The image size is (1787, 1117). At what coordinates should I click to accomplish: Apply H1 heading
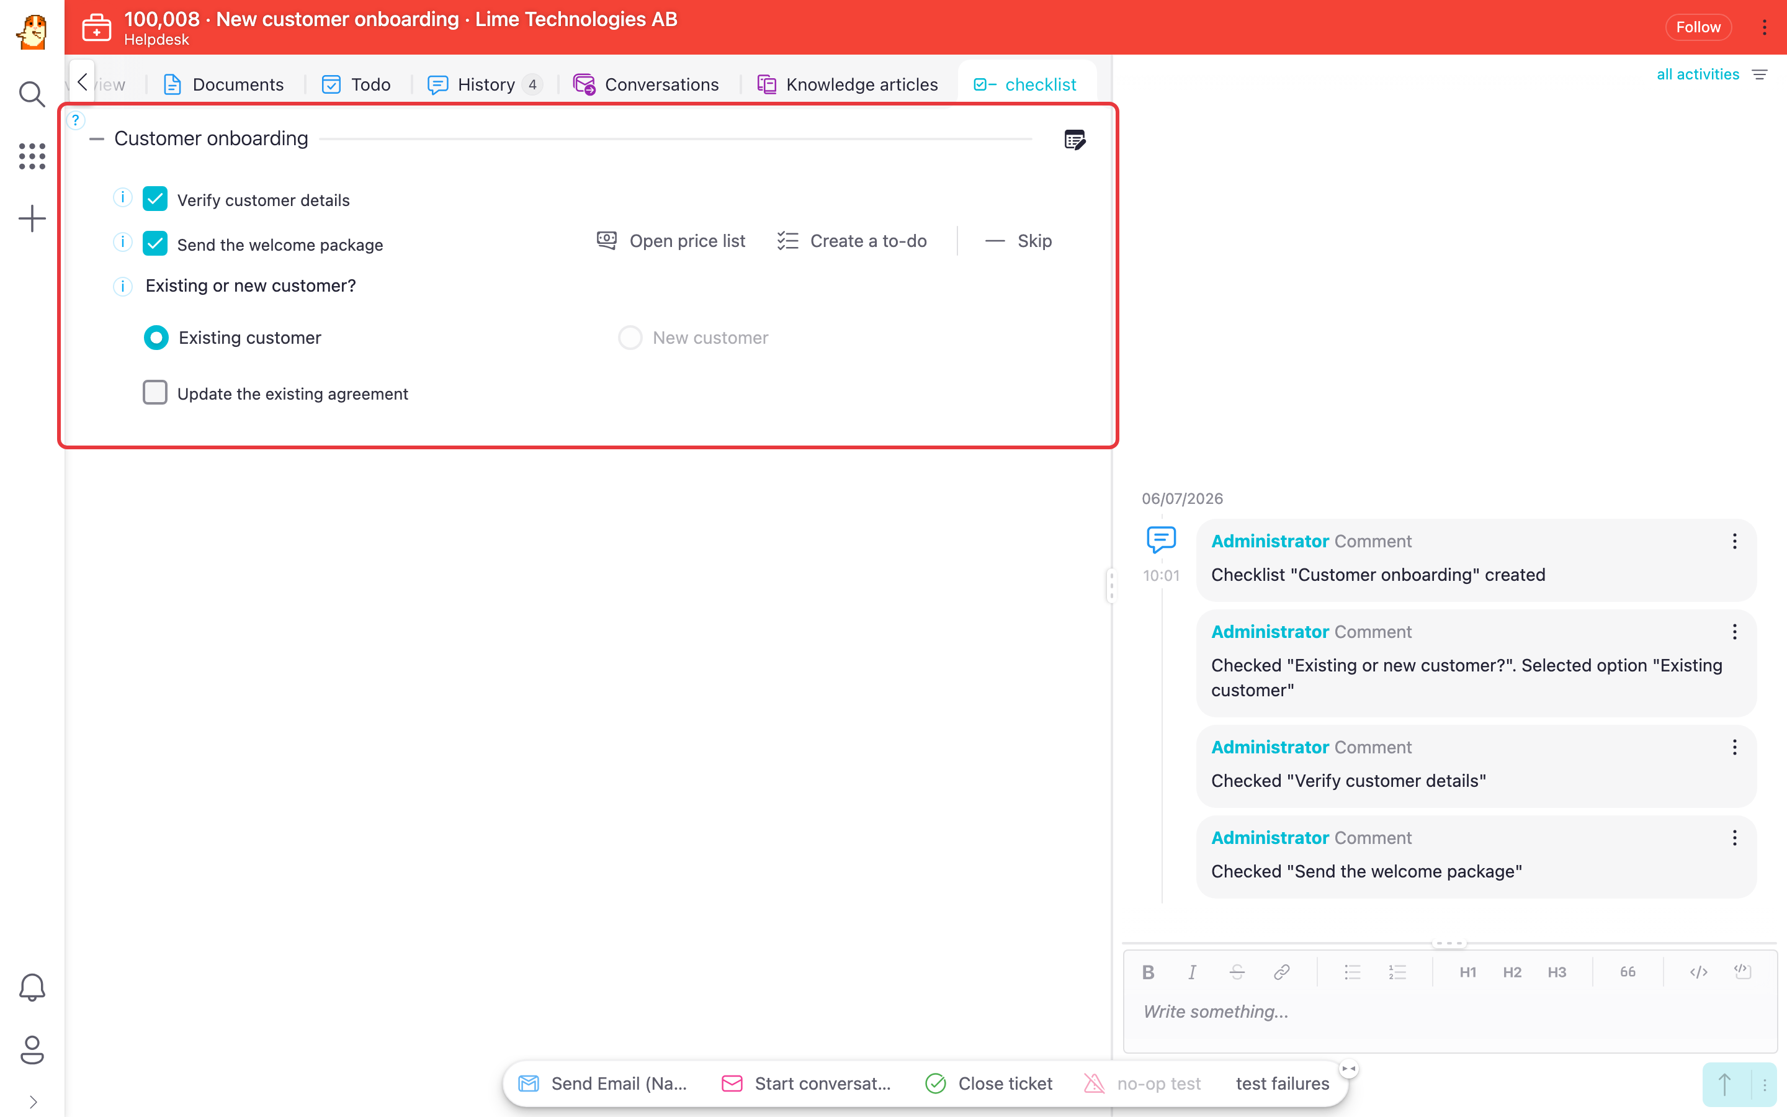coord(1468,972)
